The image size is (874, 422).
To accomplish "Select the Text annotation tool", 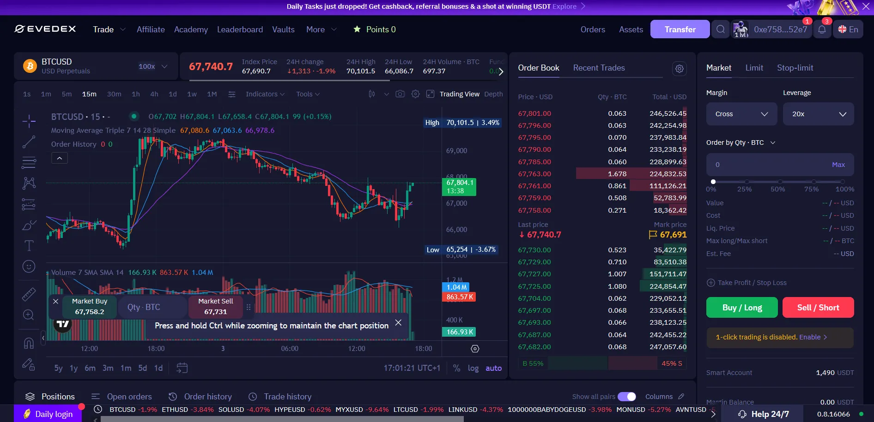I will pyautogui.click(x=29, y=245).
